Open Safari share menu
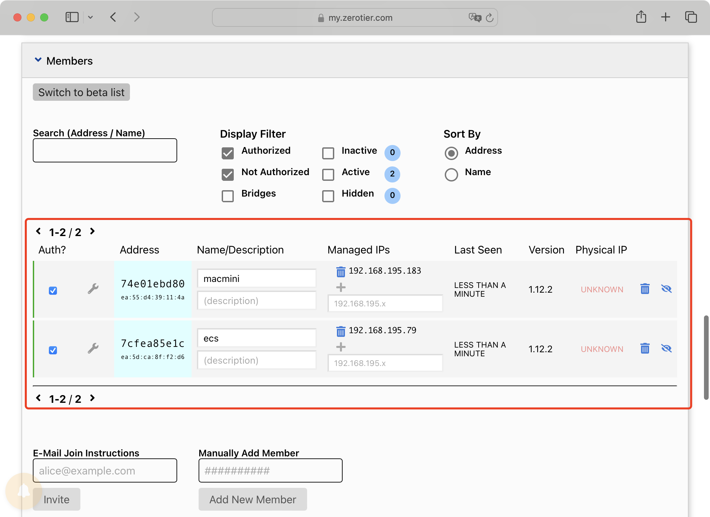This screenshot has width=710, height=517. tap(641, 17)
